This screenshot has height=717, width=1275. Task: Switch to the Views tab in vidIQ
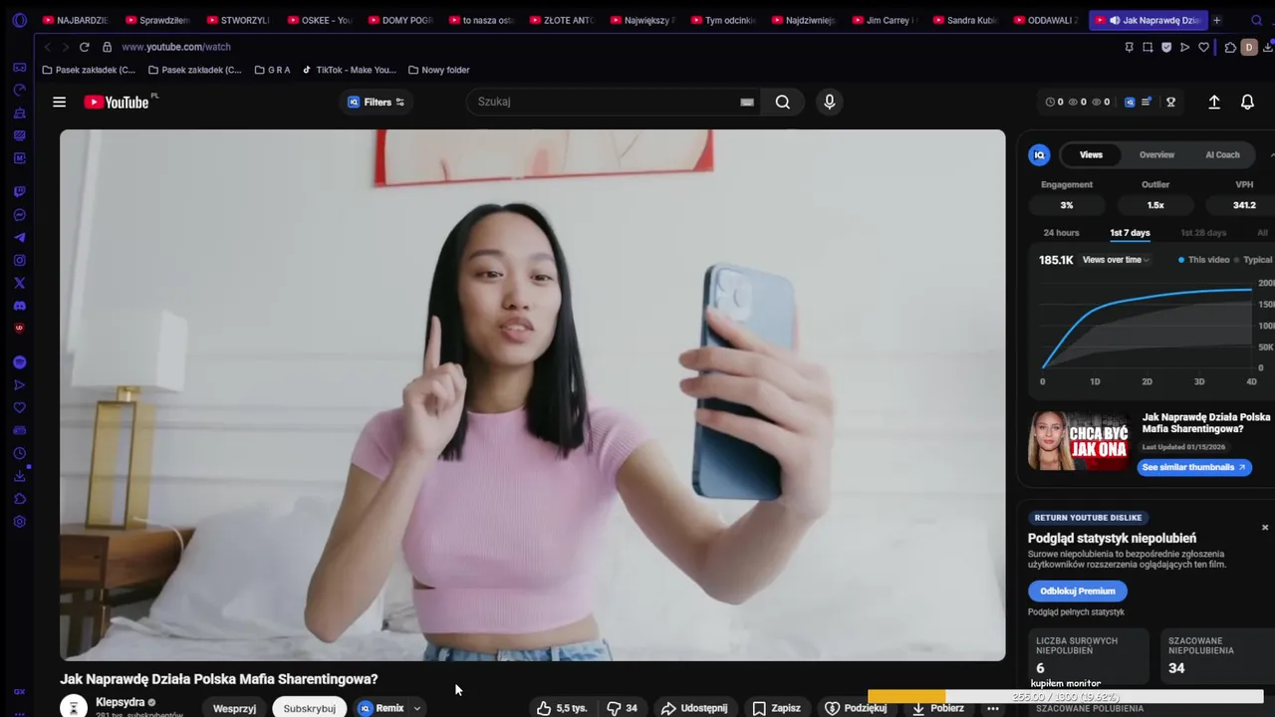[1091, 154]
